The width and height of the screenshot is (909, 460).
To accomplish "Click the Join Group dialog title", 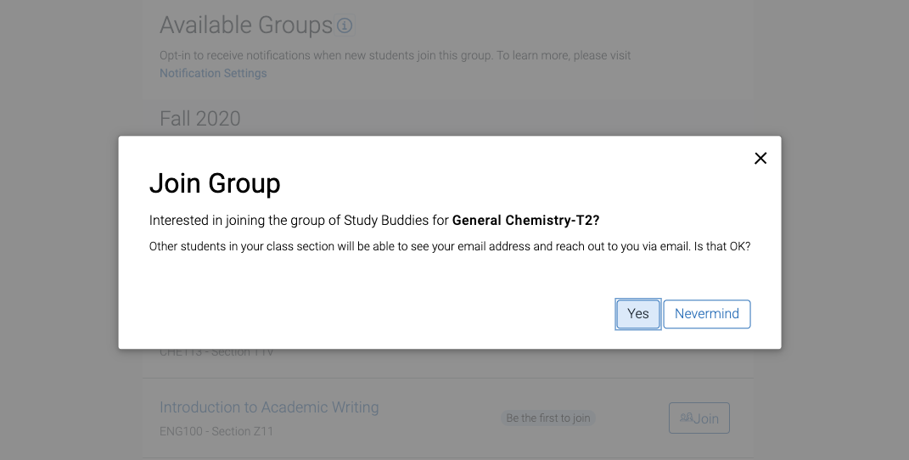I will pos(215,183).
